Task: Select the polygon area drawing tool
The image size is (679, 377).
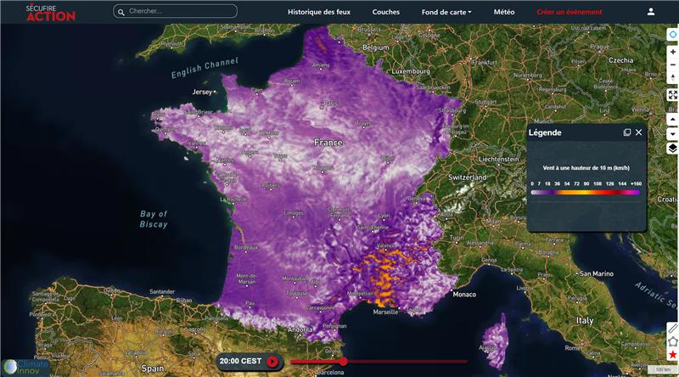Action: pos(672,341)
